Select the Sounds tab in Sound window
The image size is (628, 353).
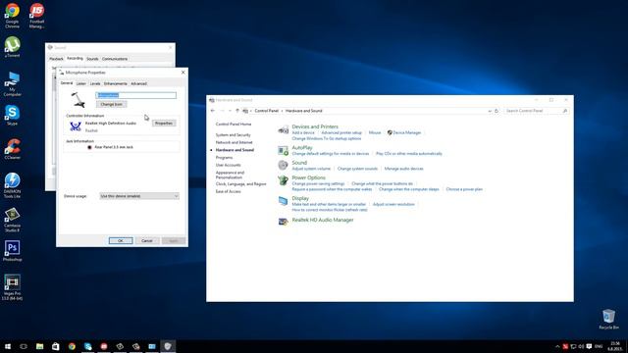[x=92, y=59]
